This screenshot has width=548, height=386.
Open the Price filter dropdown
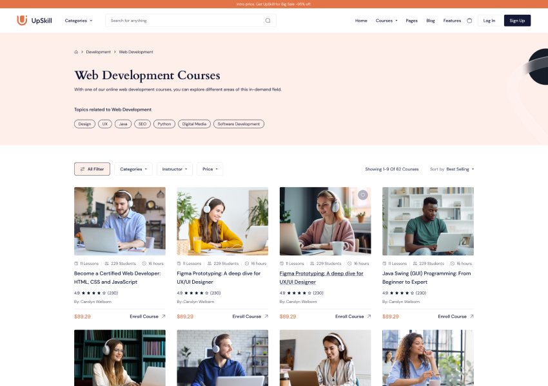(x=210, y=169)
